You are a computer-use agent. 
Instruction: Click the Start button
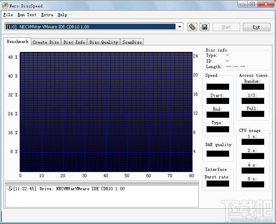pyautogui.click(x=226, y=27)
